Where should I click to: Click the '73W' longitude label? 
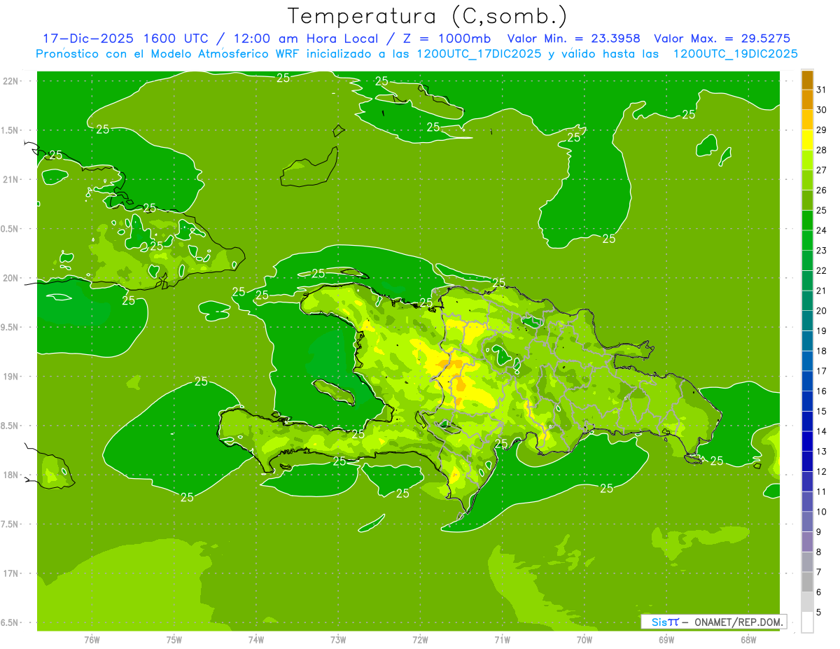(338, 639)
